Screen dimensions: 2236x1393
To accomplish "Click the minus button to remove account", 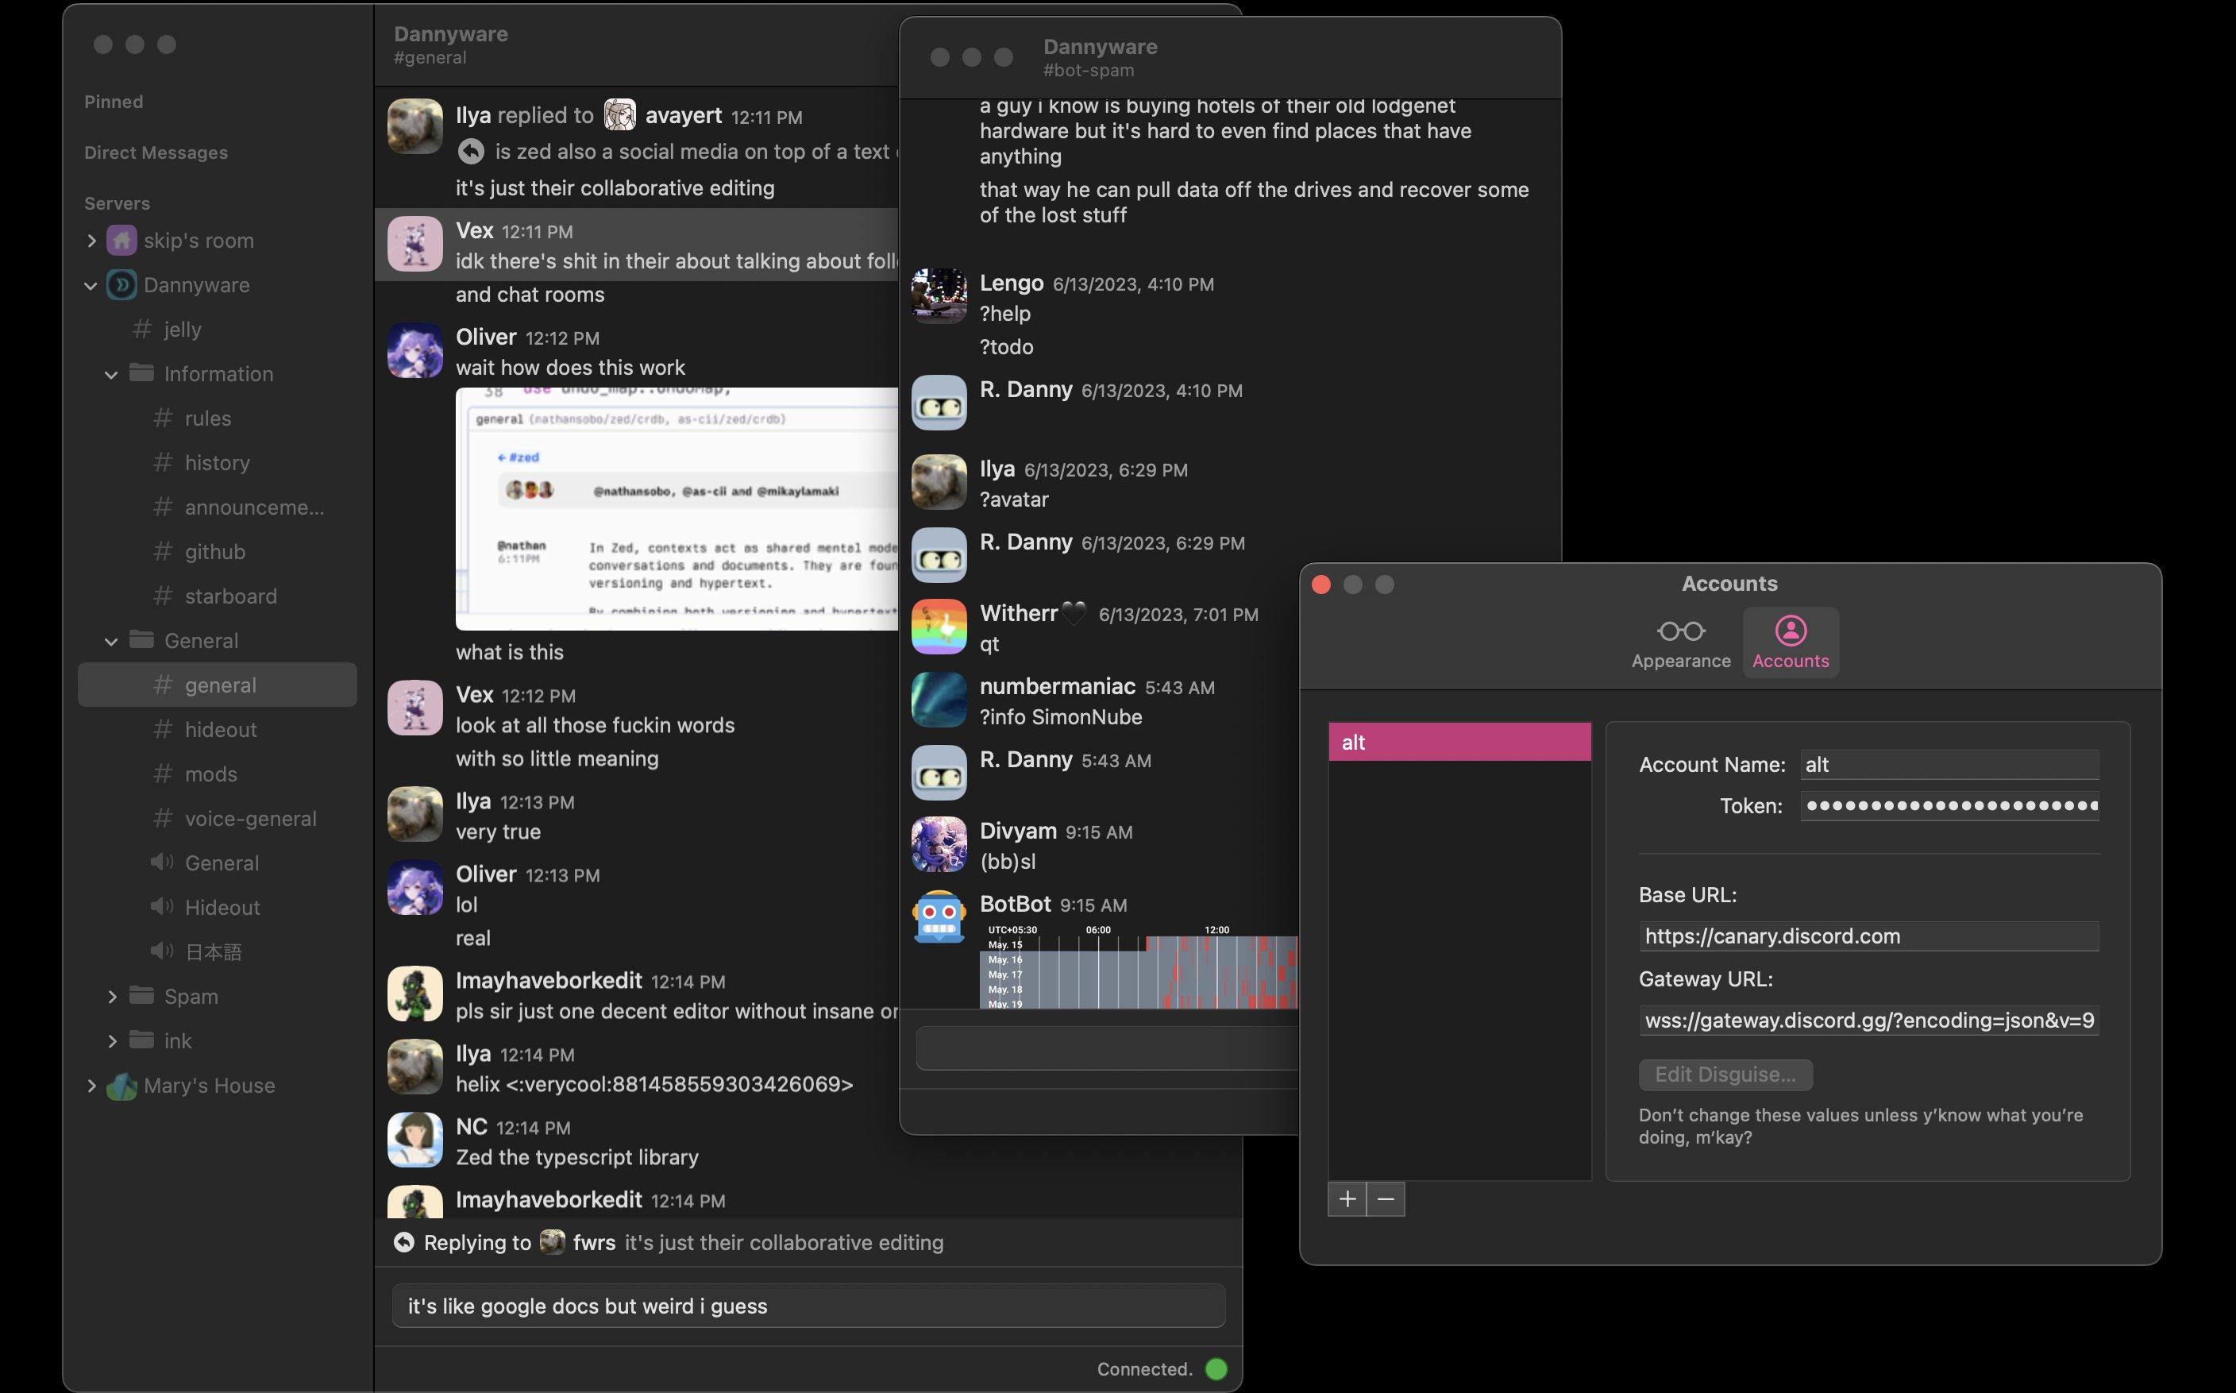I will tap(1385, 1199).
